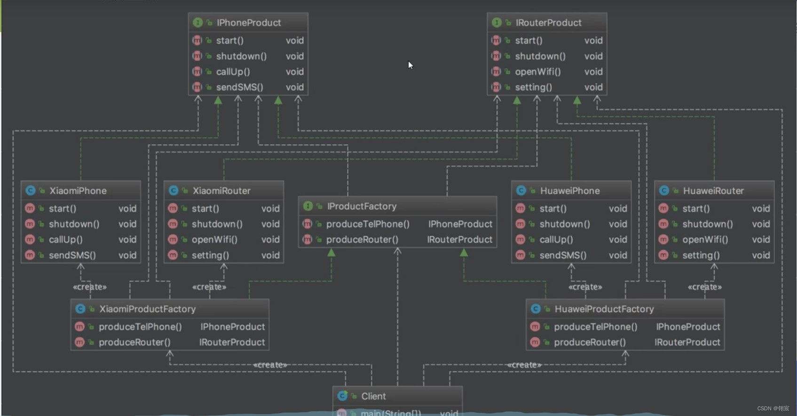
Task: Click method icon of openWifi() in HuaweiRouter
Action: point(663,239)
